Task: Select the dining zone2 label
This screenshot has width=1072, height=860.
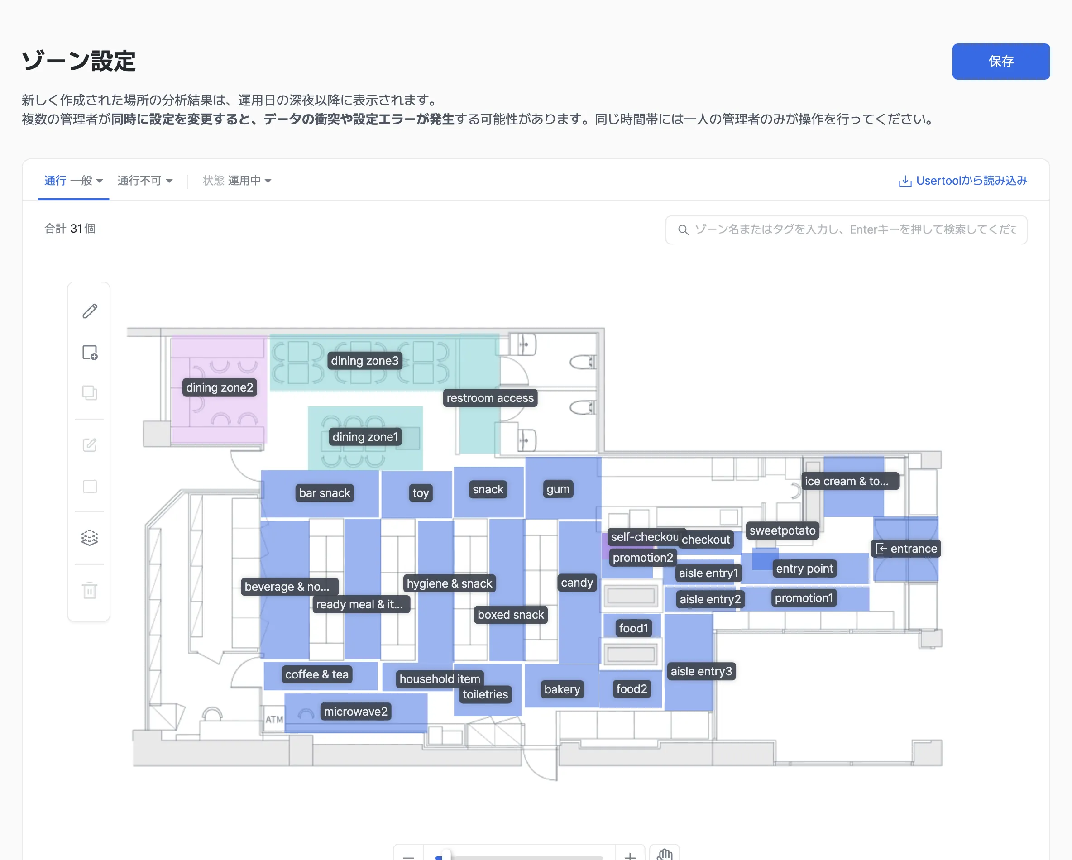Action: coord(220,387)
